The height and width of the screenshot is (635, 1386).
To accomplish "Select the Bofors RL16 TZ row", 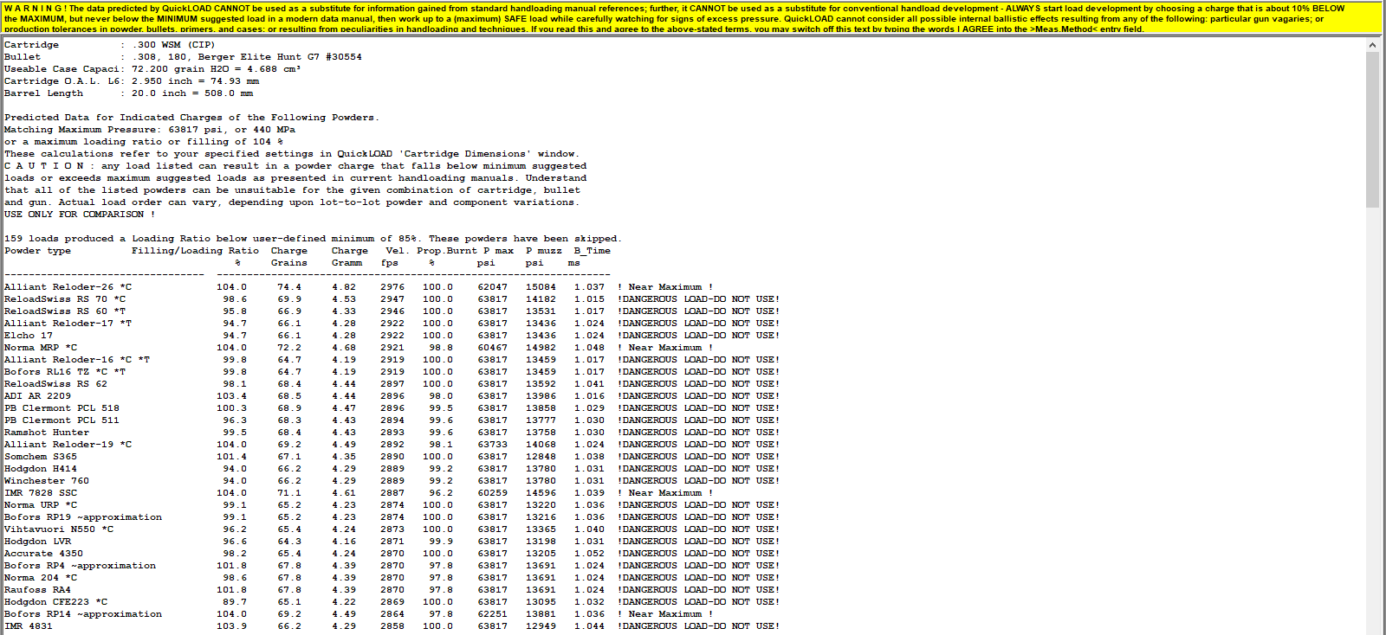I will point(392,372).
